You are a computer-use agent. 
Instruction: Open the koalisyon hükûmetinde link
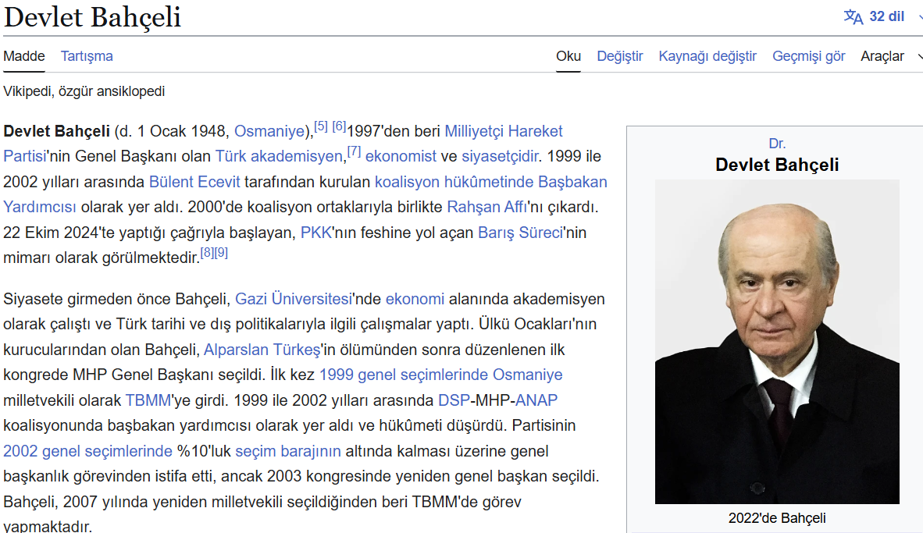click(454, 182)
